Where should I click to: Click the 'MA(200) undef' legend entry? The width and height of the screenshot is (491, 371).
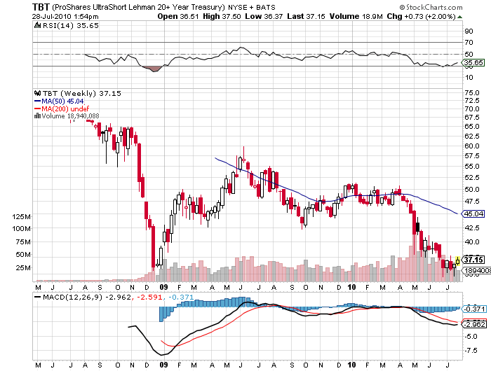pyautogui.click(x=65, y=108)
